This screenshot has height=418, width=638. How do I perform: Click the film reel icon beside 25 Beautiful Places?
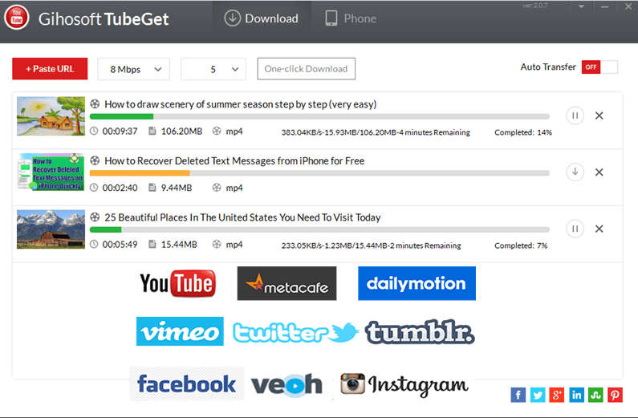pyautogui.click(x=95, y=217)
